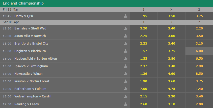Pick Burton Albion away odds 6.50

[x=199, y=59]
